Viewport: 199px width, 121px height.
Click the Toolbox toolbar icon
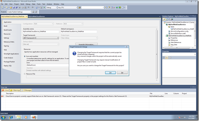click(114, 8)
